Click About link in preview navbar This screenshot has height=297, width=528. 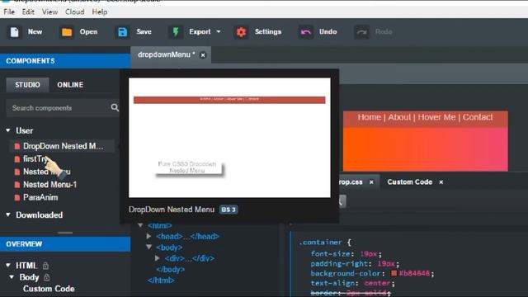tap(399, 117)
